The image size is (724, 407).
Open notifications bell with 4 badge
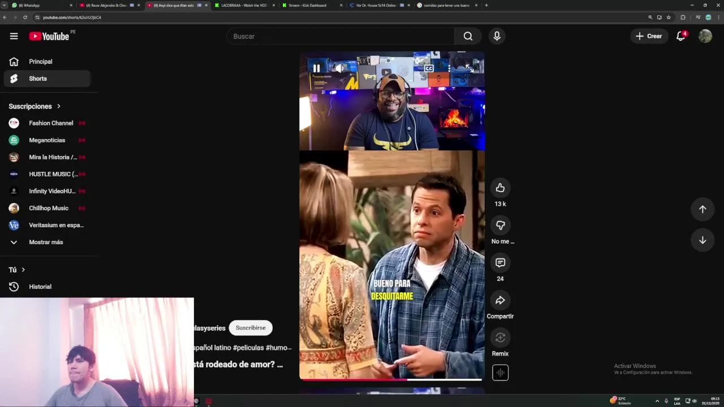681,36
